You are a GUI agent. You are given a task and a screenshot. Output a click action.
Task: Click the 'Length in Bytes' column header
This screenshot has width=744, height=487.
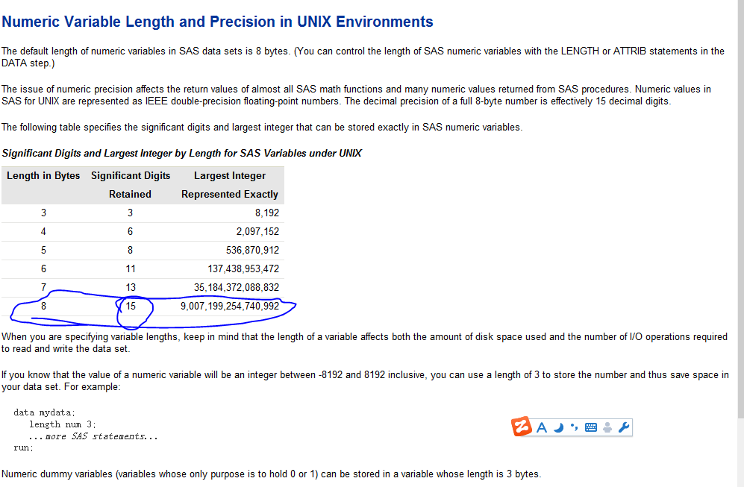(x=43, y=176)
